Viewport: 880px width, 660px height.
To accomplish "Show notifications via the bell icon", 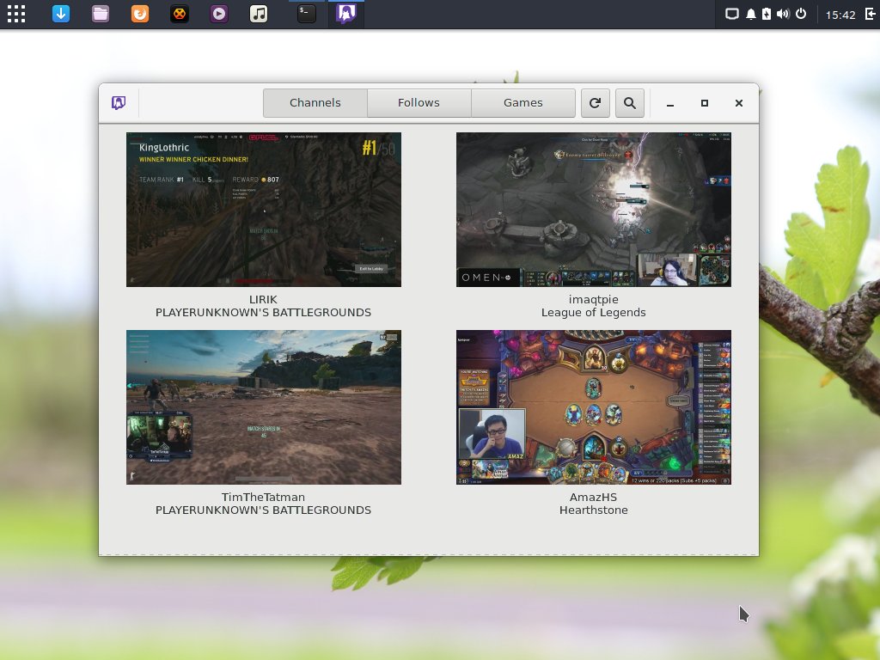I will [750, 14].
